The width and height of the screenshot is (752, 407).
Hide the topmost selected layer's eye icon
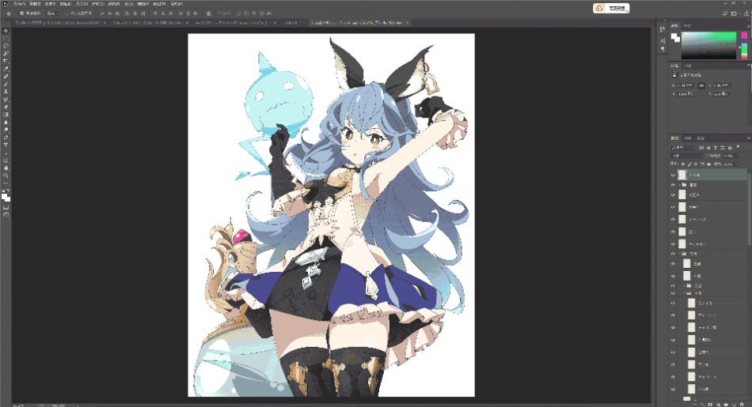[x=673, y=175]
